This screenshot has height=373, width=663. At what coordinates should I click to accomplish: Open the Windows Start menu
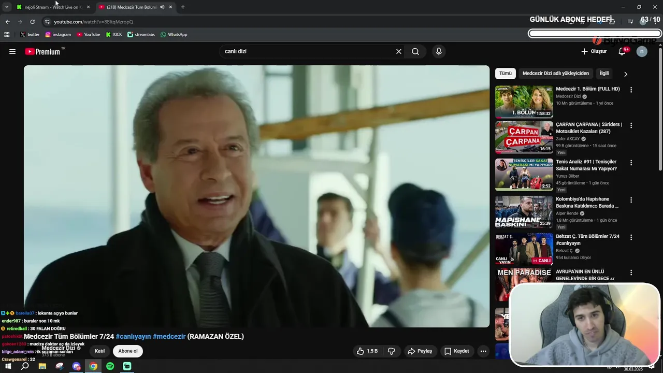8,366
